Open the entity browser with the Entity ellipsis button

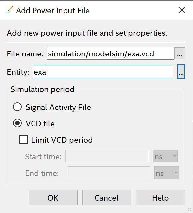click(x=181, y=71)
